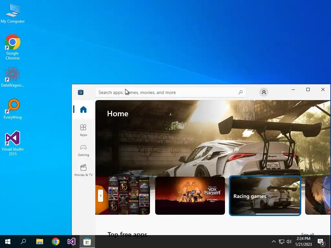
Task: Focus the Search apps, games, movies field
Action: [x=171, y=92]
